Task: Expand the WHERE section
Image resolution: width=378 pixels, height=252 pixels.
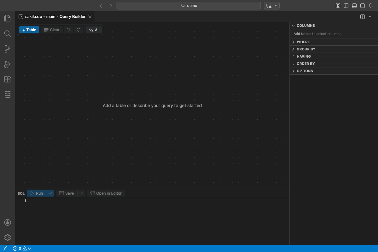Action: 303,42
